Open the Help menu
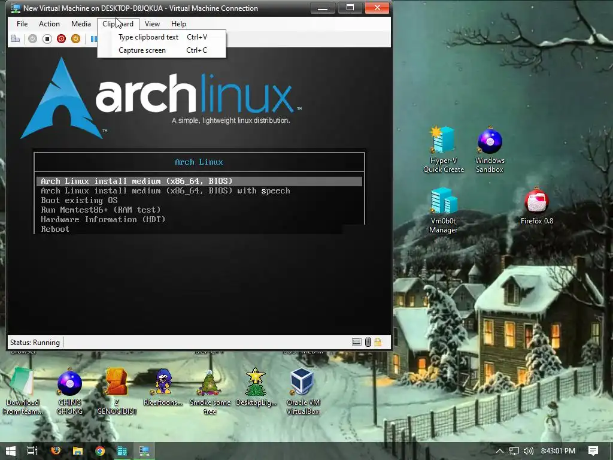Screen dimensions: 613x460 178,24
